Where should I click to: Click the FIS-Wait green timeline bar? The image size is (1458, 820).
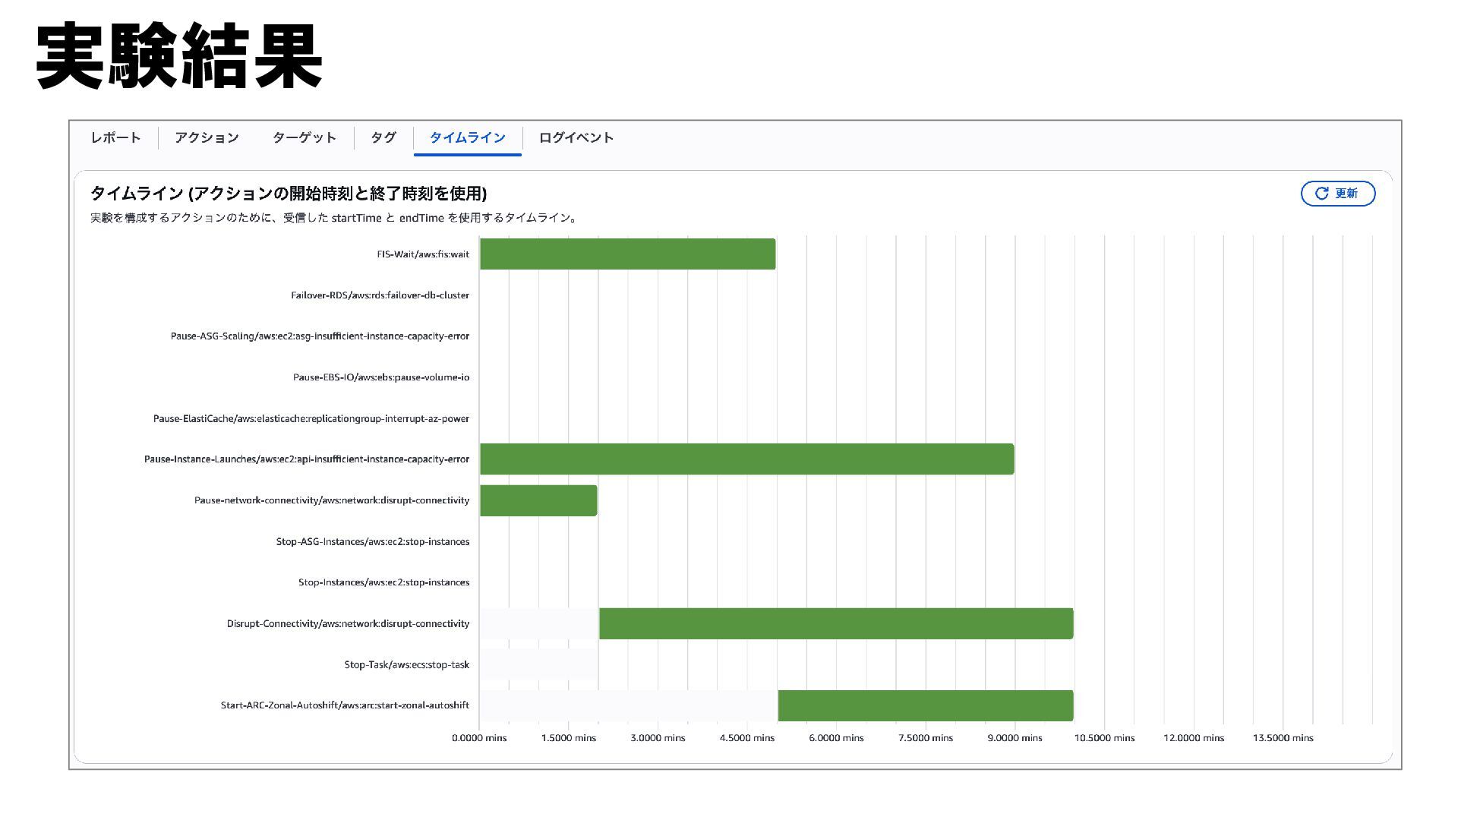click(627, 254)
